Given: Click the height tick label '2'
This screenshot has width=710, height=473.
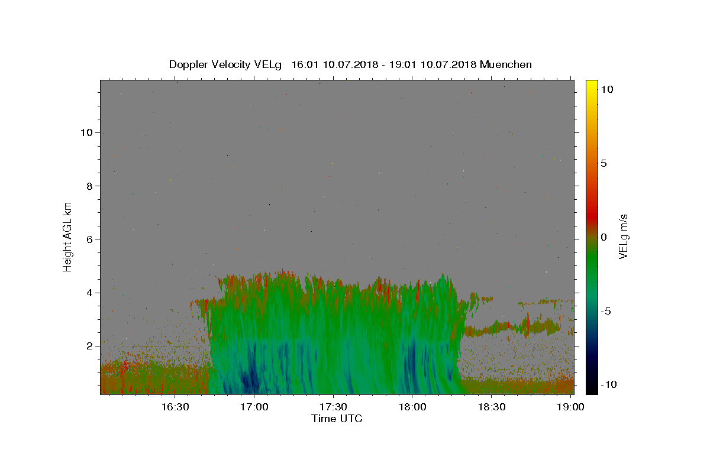Looking at the screenshot, I should pos(90,346).
